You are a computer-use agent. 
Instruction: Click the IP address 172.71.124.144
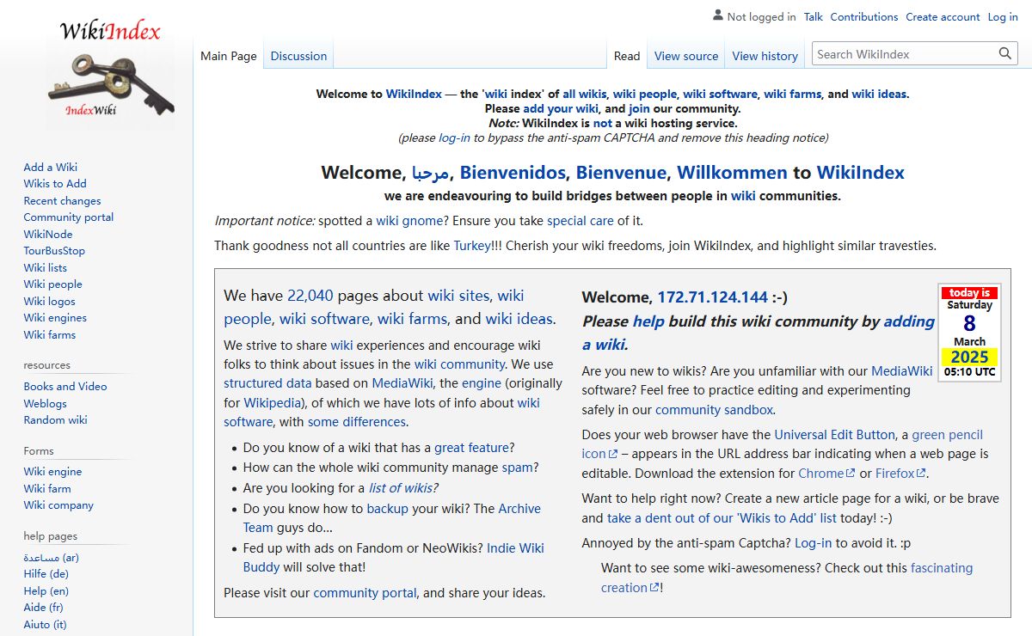[712, 297]
